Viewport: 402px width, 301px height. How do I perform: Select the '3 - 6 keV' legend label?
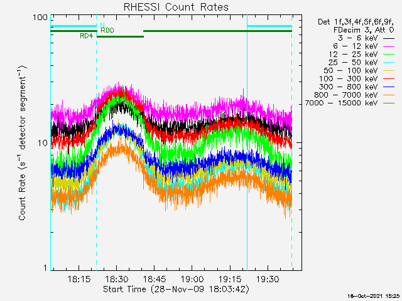pos(357,38)
